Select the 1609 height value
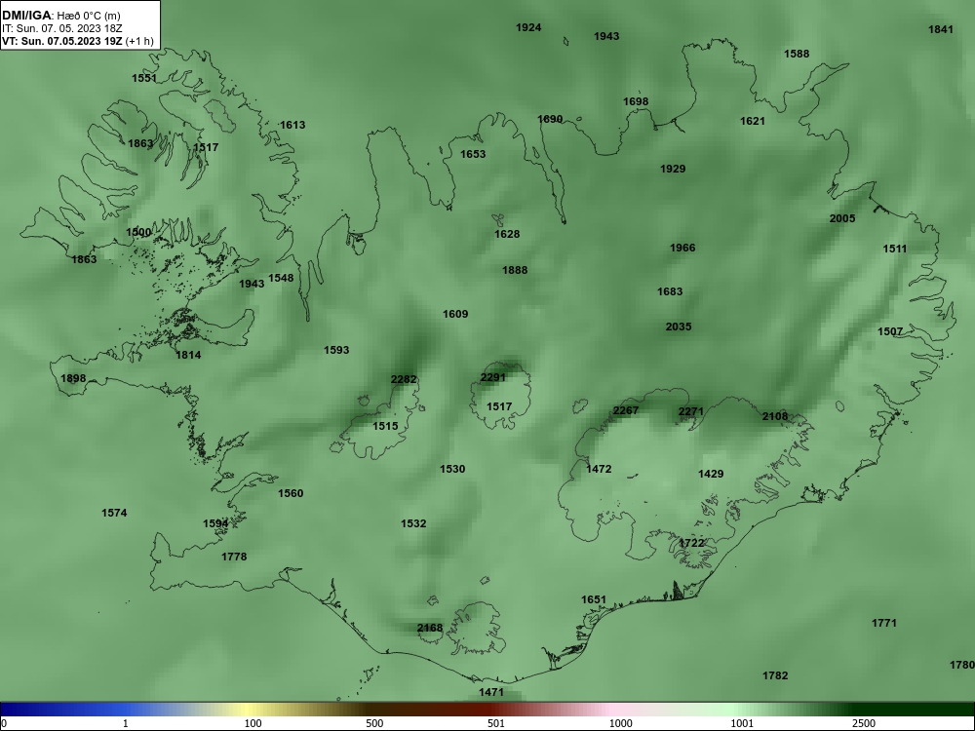 point(455,314)
